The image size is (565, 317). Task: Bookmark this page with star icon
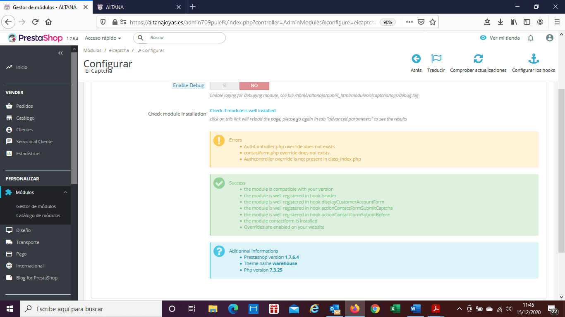click(433, 22)
